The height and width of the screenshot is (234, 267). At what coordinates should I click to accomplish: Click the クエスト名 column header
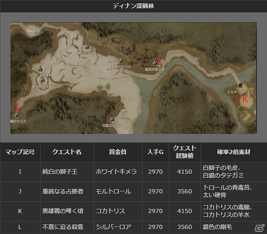point(67,152)
